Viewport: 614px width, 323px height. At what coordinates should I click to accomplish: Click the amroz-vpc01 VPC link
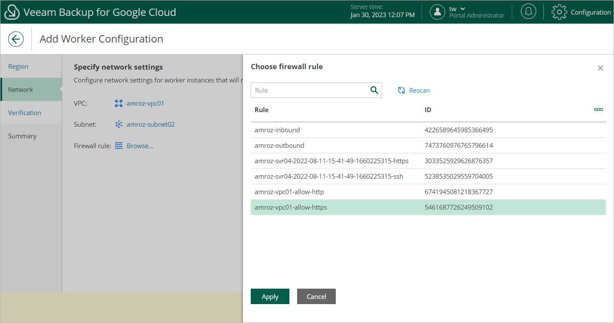click(145, 104)
